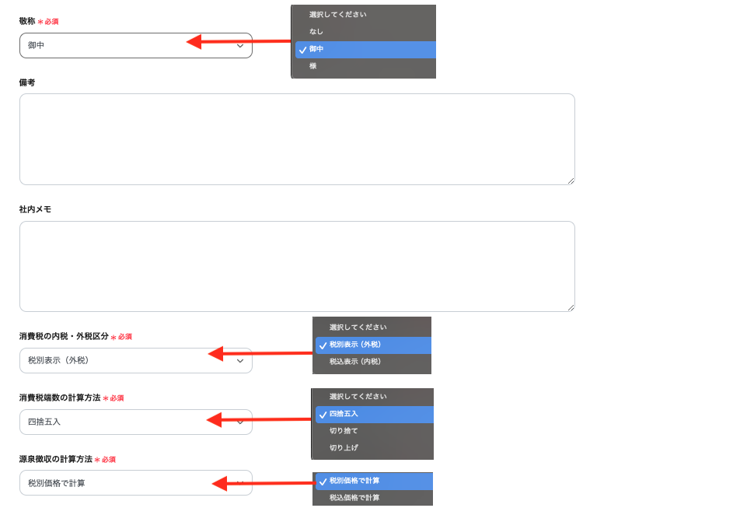754x515 pixels.
Task: Choose 御中 in the honorific options list
Action: [316, 49]
